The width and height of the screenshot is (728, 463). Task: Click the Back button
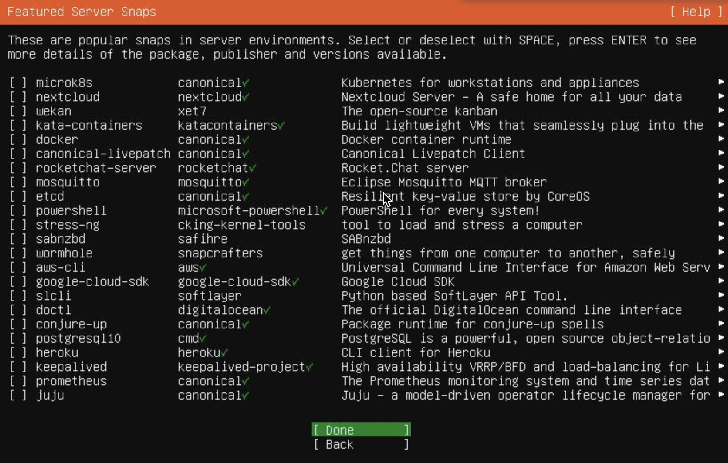pyautogui.click(x=361, y=444)
